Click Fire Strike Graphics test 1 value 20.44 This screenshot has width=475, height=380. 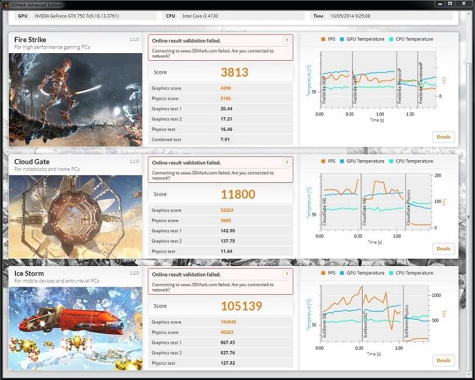tap(226, 109)
